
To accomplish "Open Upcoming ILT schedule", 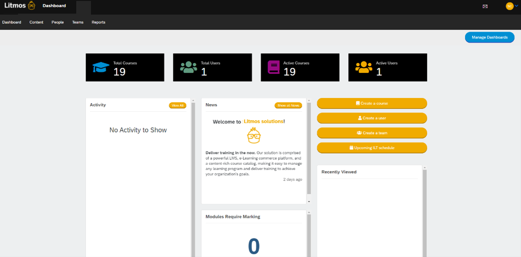I will (x=372, y=147).
